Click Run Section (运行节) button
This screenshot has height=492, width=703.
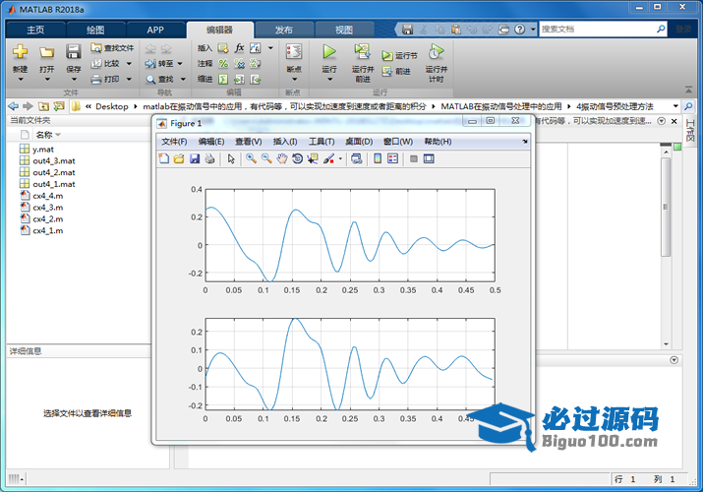pos(399,56)
